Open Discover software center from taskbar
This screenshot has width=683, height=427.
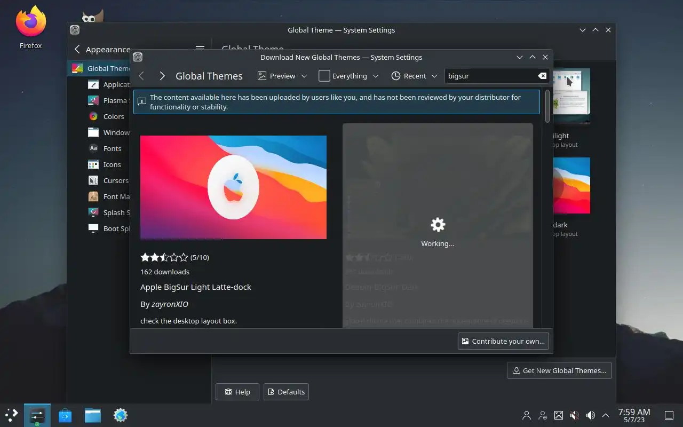65,415
